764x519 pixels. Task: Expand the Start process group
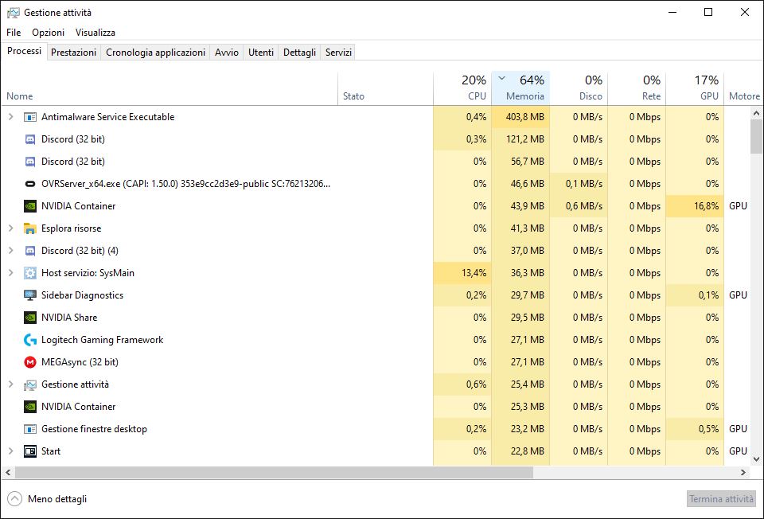click(x=10, y=451)
